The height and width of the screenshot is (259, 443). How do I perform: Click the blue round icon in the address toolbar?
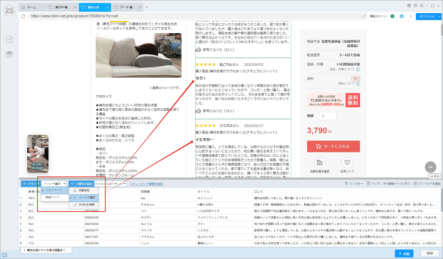pyautogui.click(x=401, y=16)
